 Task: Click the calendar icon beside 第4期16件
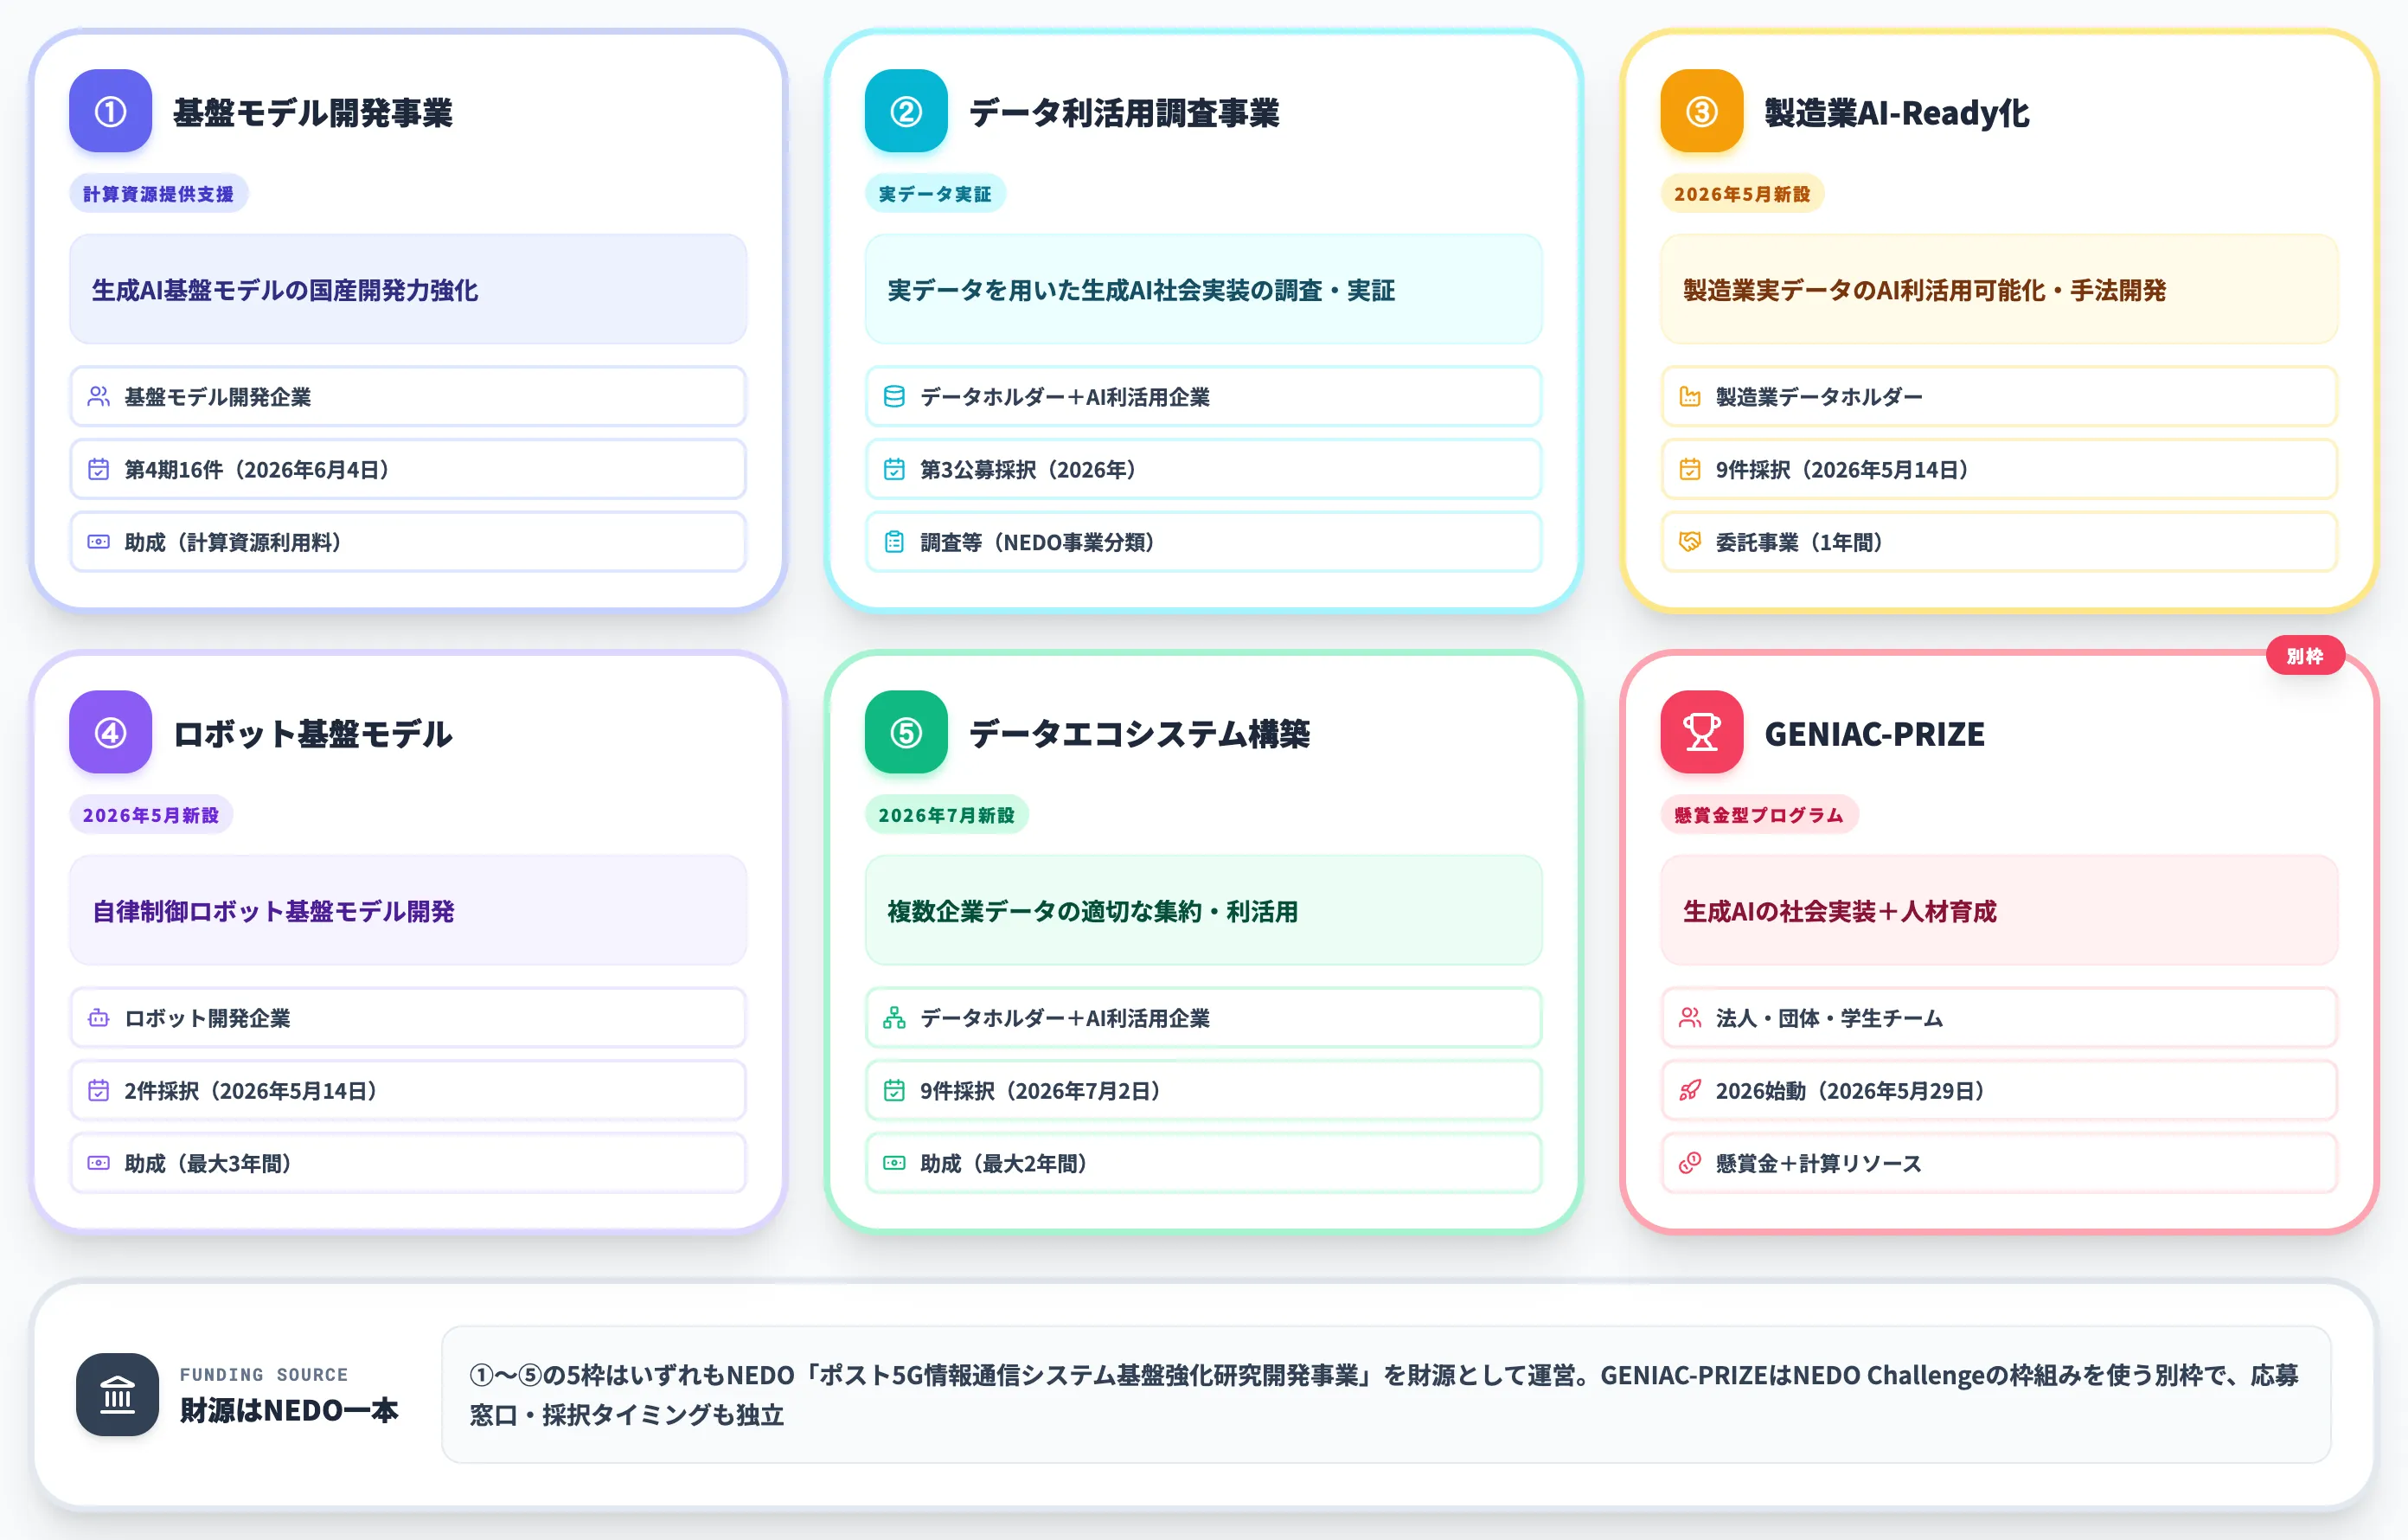98,469
